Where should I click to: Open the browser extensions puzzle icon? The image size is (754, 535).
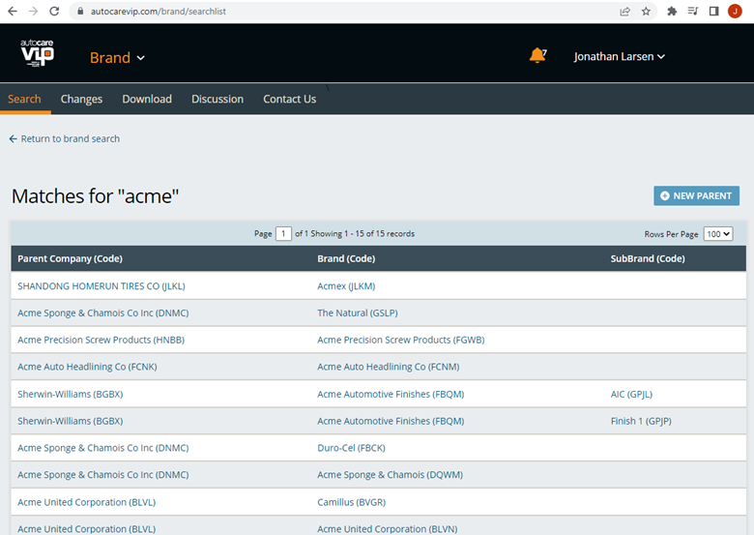coord(672,11)
